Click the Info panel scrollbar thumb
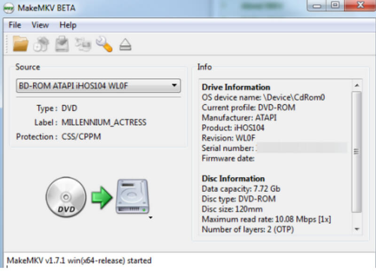This screenshot has width=376, height=272. [357, 152]
